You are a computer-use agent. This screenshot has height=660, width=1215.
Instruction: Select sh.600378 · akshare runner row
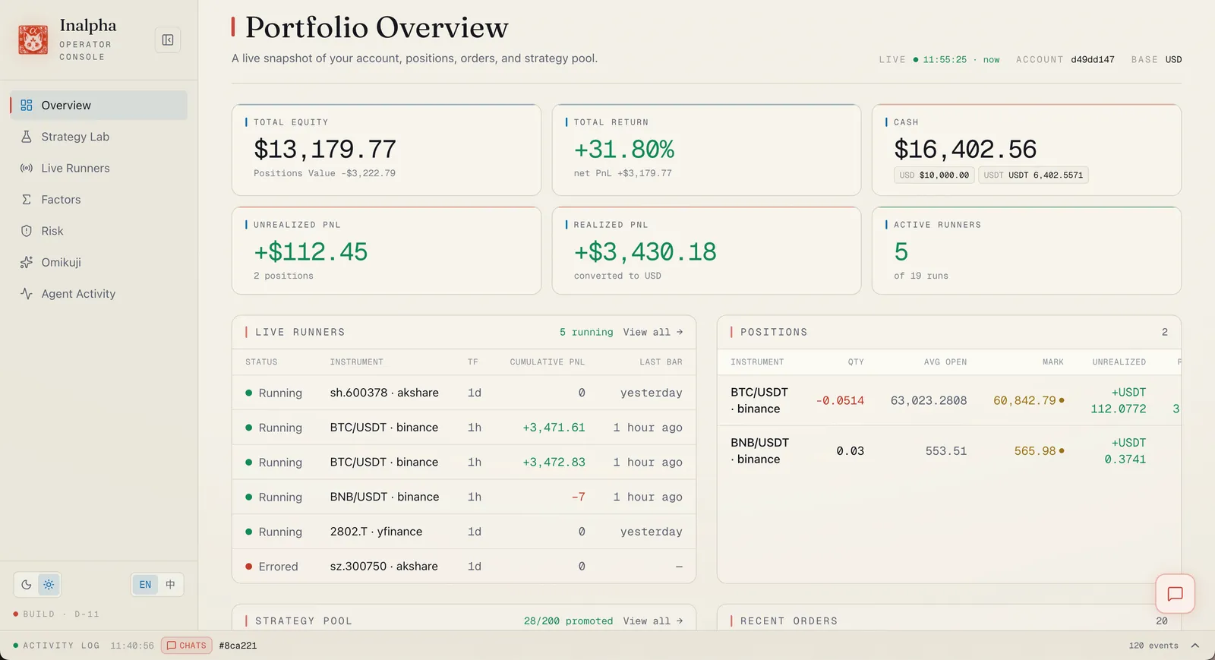point(464,393)
